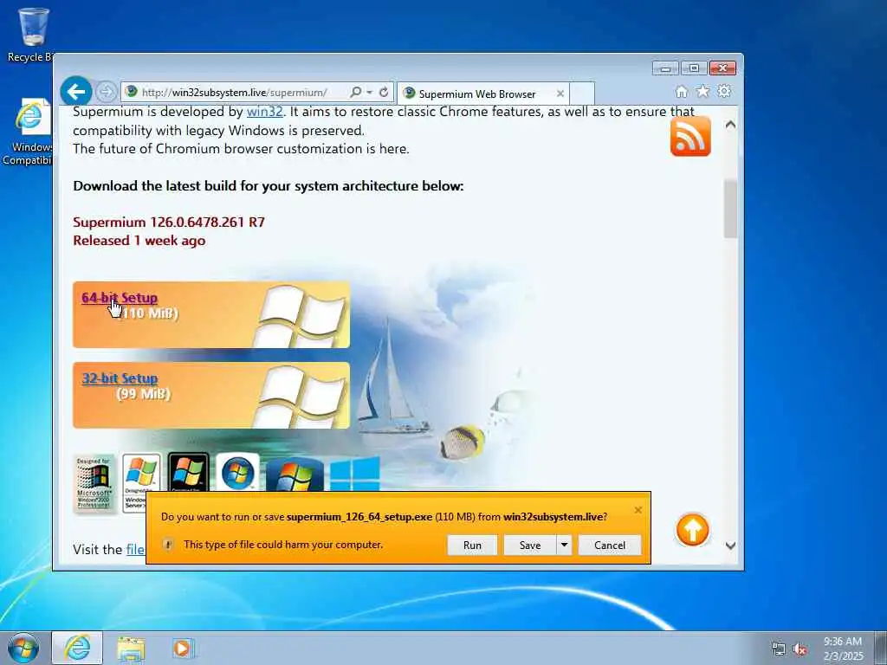This screenshot has height=665, width=887.
Task: Open the address bar autocomplete dropdown arrow
Action: (x=369, y=92)
